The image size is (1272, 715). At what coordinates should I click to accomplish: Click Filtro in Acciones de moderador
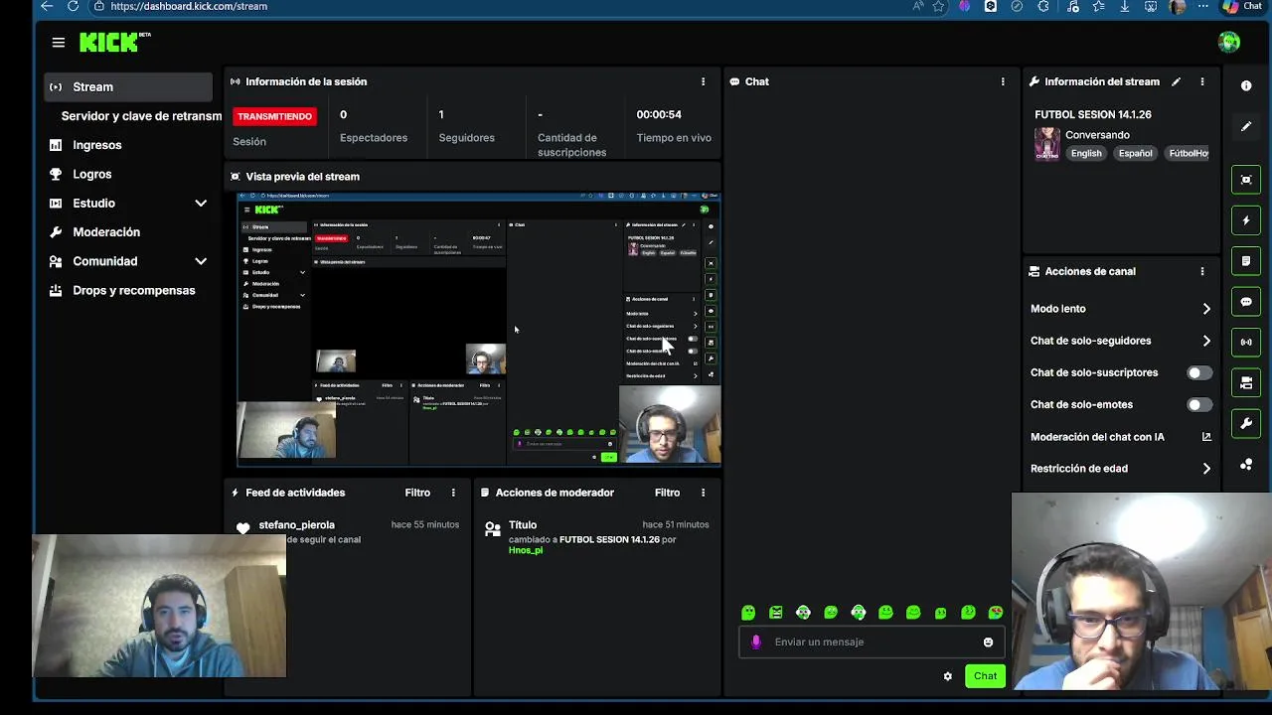click(667, 493)
